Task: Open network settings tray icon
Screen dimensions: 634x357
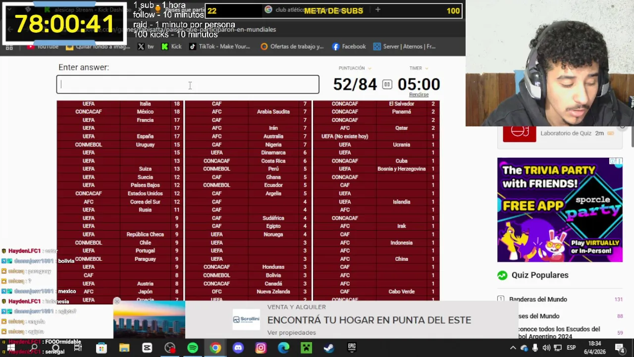Action: tap(558, 348)
